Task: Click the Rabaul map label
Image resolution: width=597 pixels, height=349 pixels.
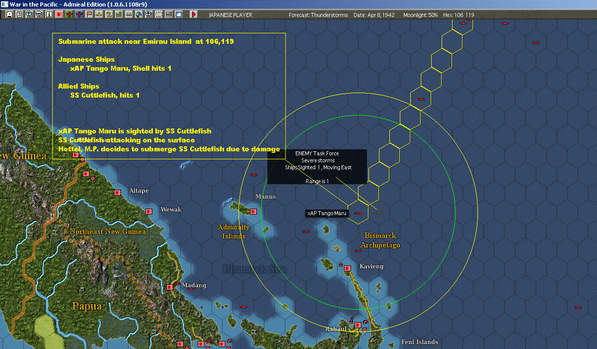Action: pos(336,329)
